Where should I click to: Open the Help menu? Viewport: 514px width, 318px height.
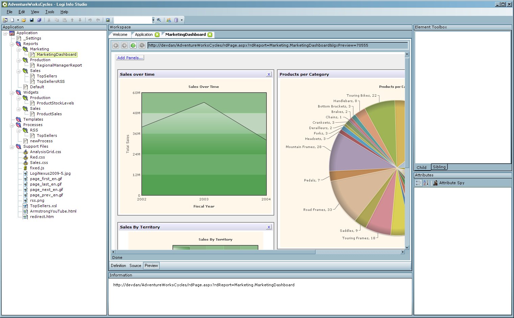pos(64,12)
